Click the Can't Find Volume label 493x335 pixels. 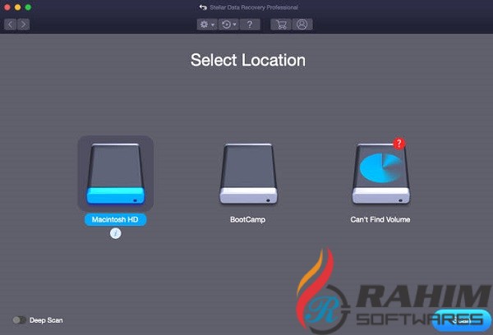click(x=380, y=219)
